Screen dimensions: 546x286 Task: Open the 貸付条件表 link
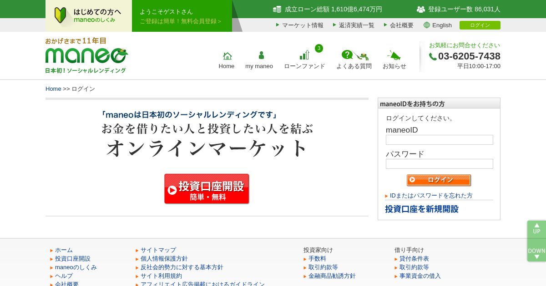[414, 258]
